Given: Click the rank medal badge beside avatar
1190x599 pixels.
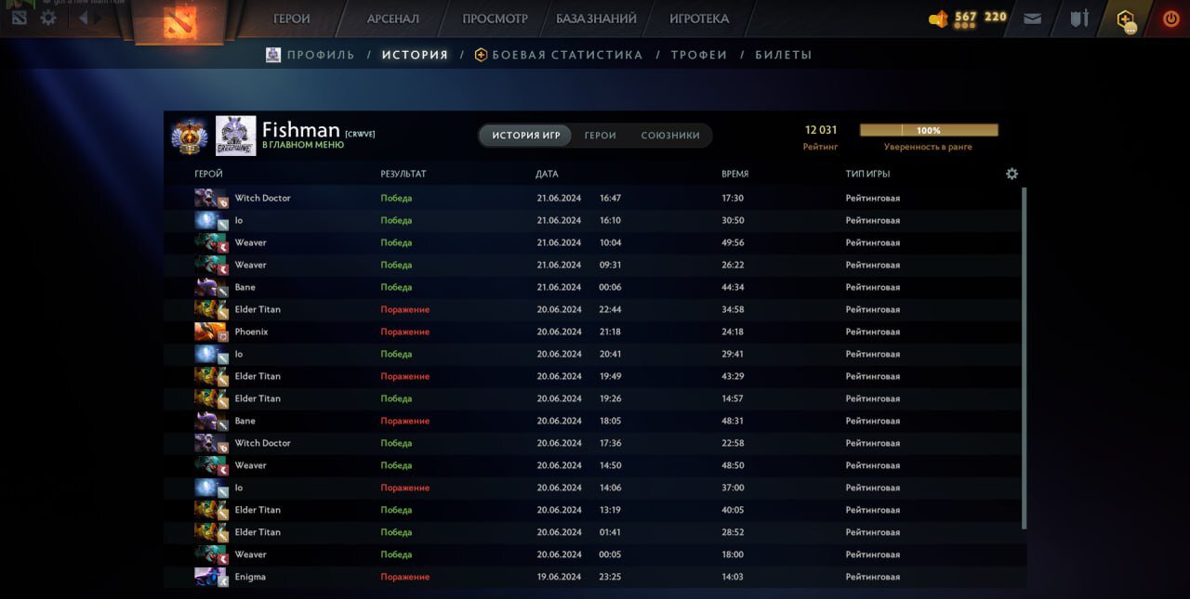Looking at the screenshot, I should pyautogui.click(x=190, y=137).
